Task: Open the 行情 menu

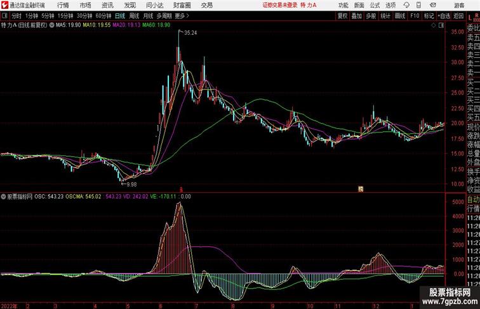Action: point(63,5)
